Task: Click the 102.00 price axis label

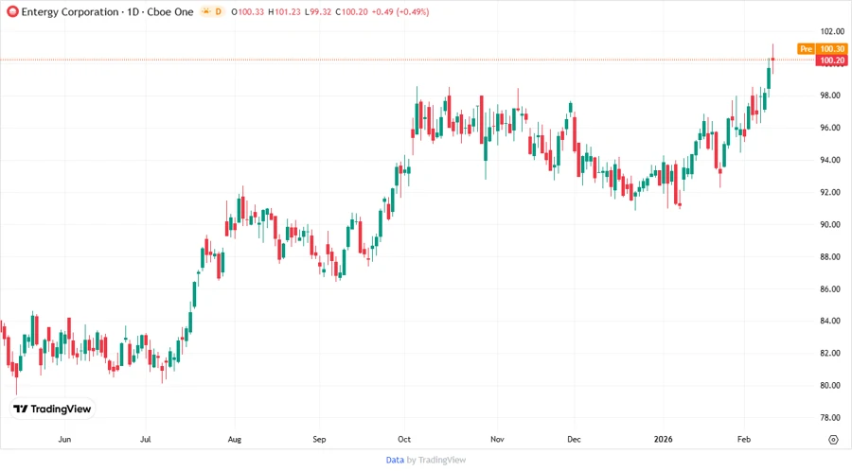Action: click(832, 31)
